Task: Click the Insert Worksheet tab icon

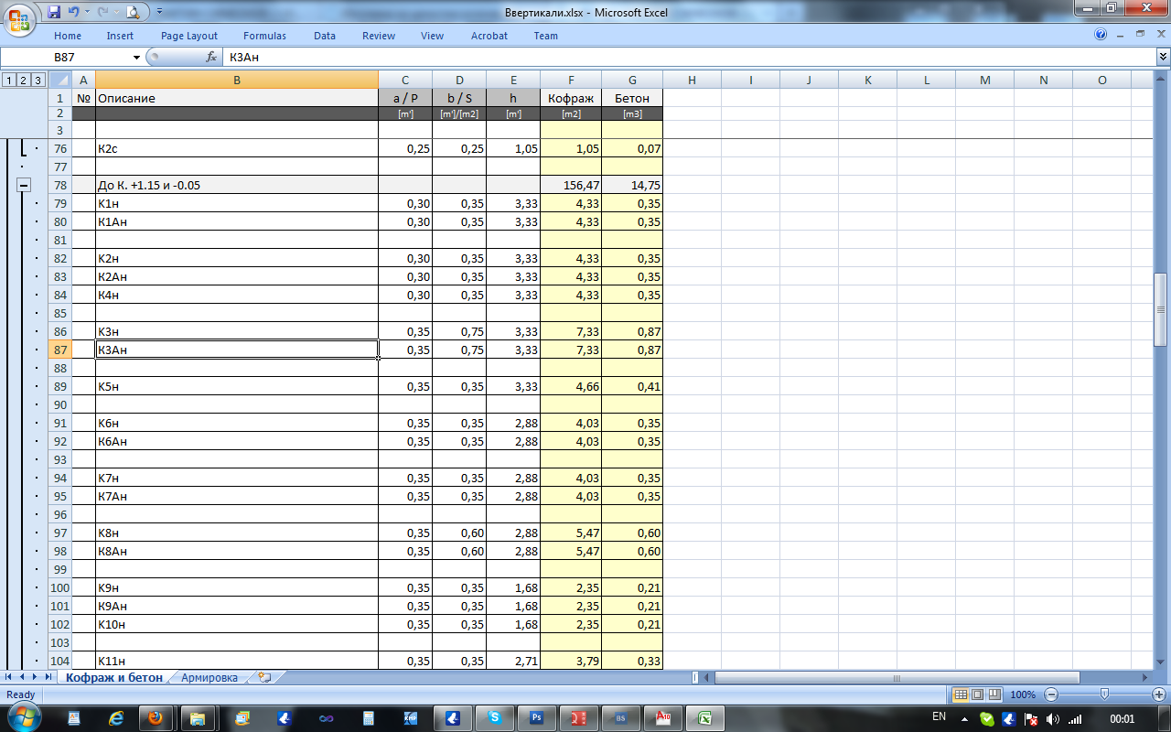Action: point(265,678)
